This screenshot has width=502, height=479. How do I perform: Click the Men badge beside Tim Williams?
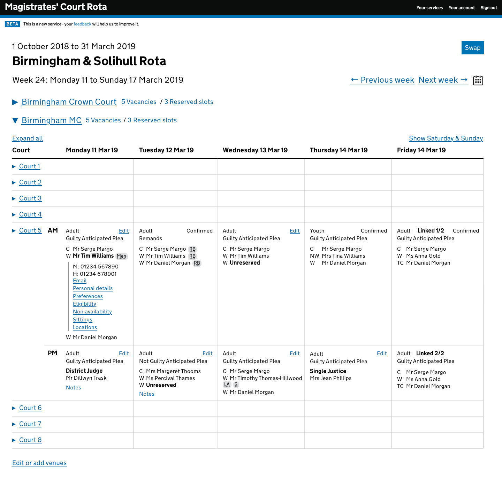pyautogui.click(x=122, y=256)
